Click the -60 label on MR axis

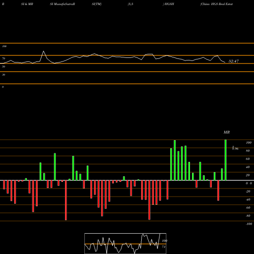pos(248,208)
